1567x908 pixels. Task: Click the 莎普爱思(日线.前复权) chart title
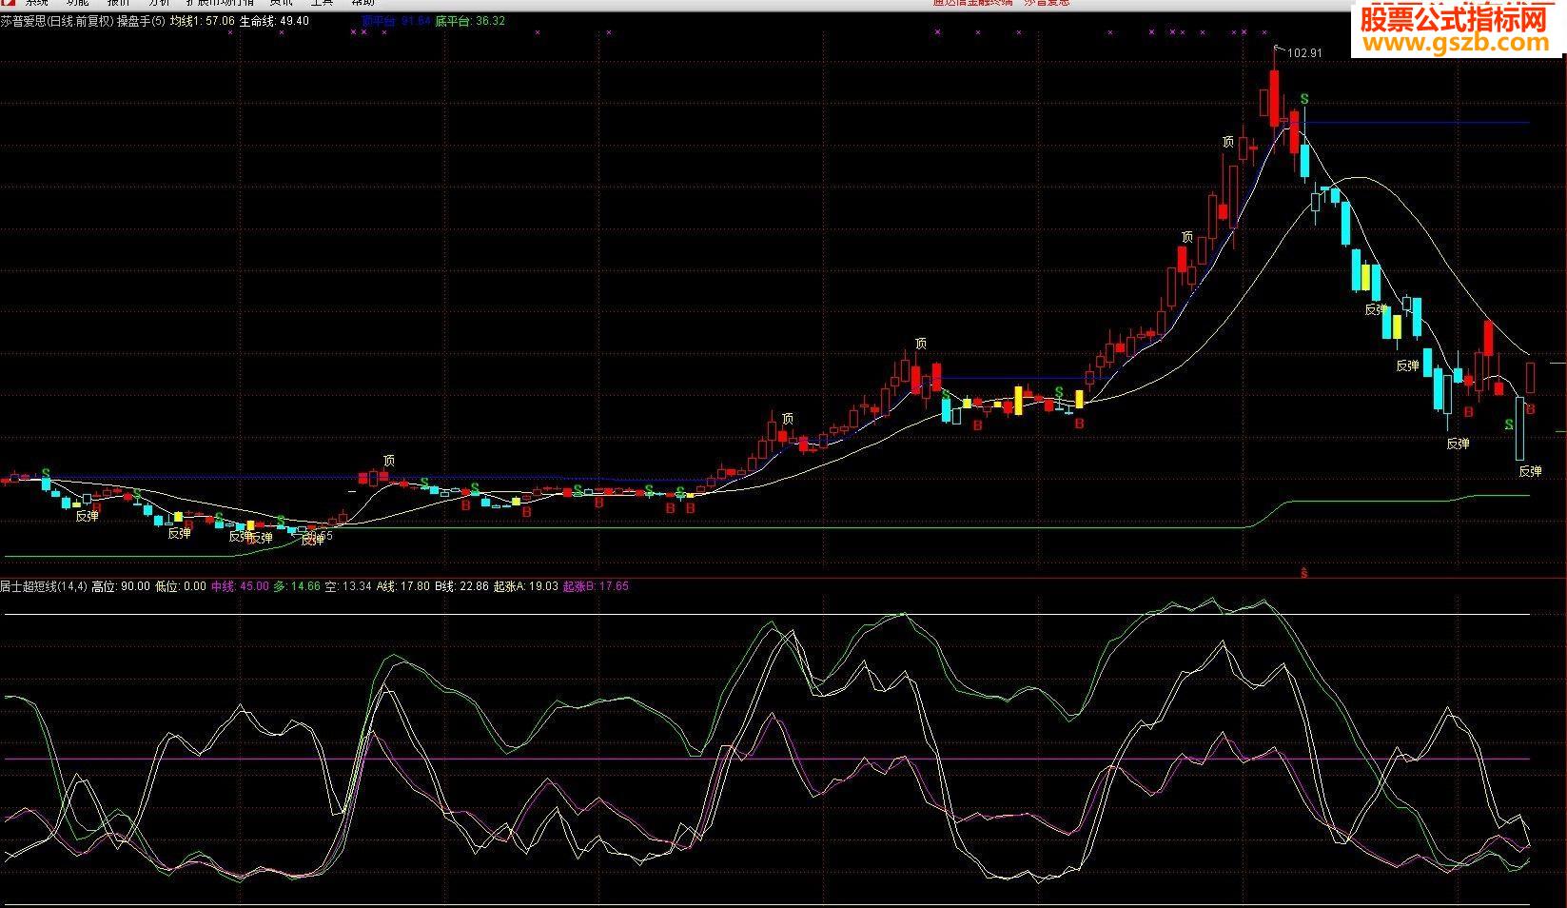57,21
